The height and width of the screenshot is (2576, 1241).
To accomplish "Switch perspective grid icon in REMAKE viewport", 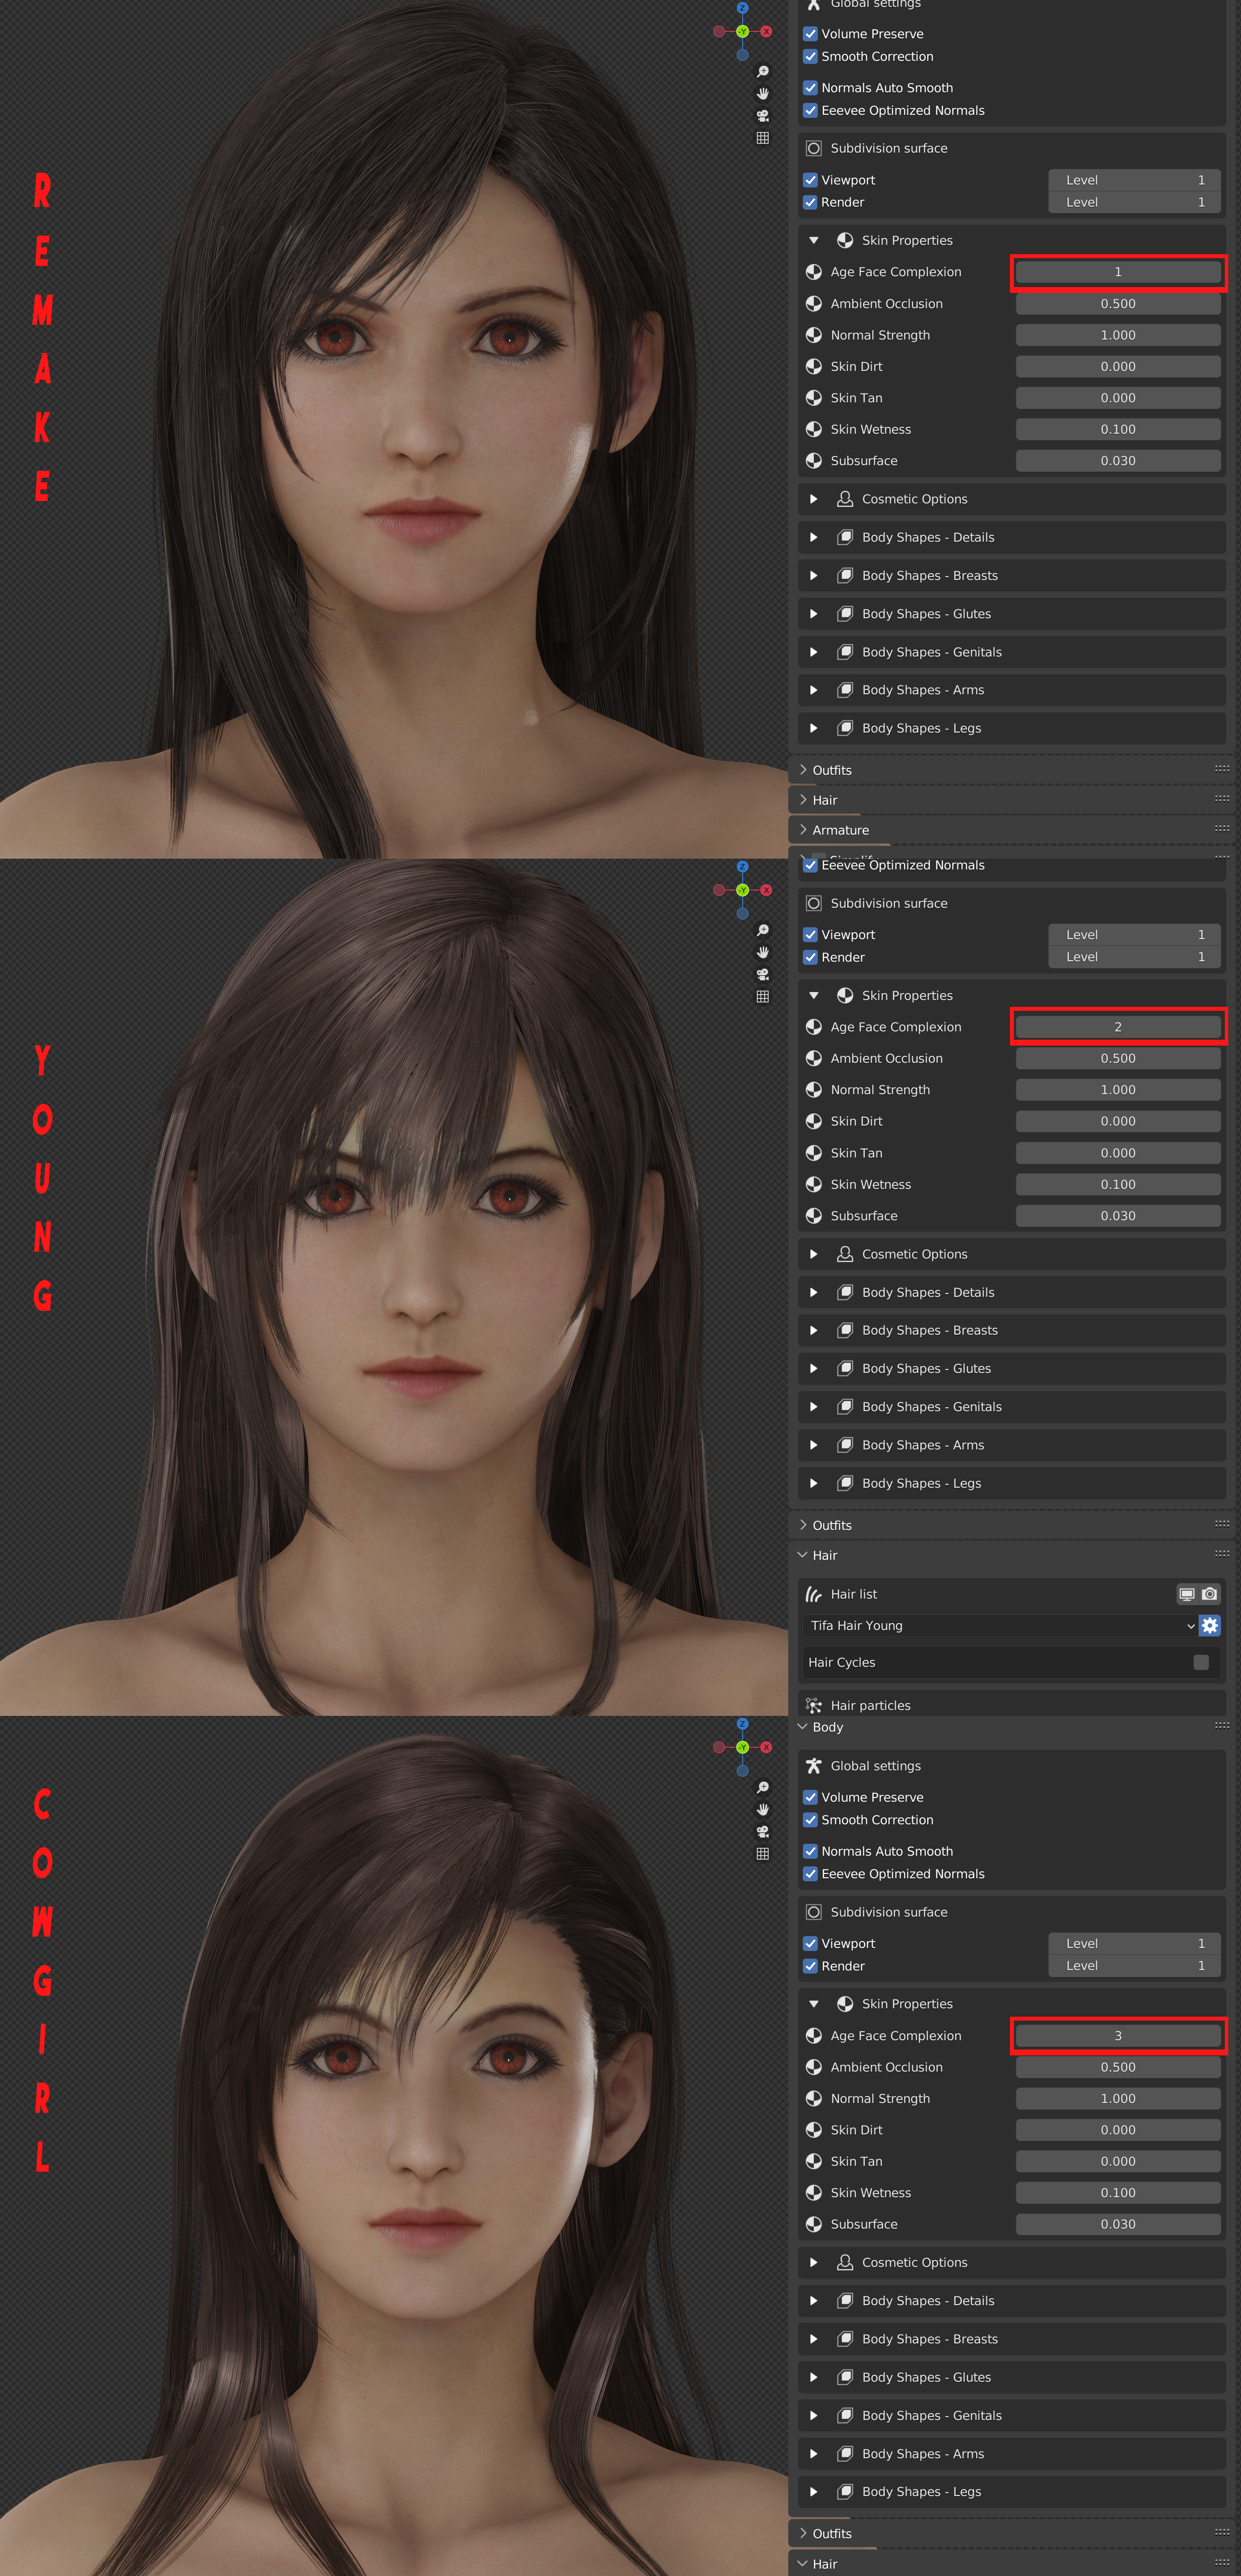I will pyautogui.click(x=763, y=138).
